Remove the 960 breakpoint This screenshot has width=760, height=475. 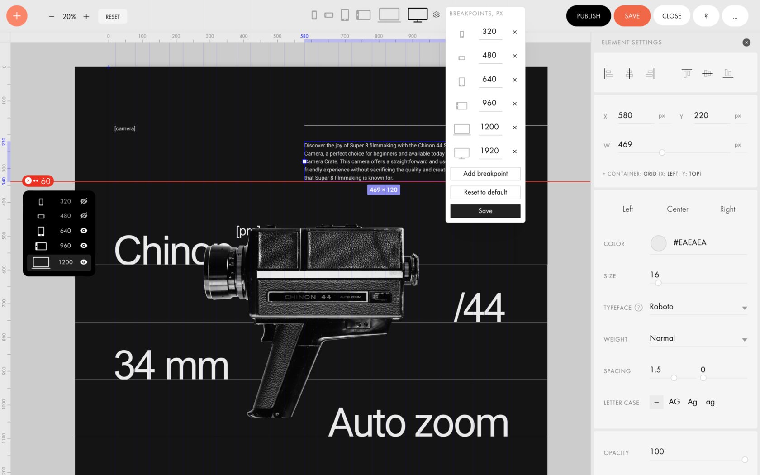coord(515,104)
